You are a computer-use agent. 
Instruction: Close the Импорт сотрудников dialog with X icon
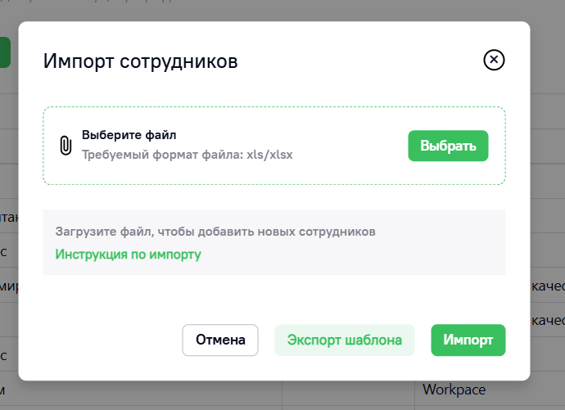[494, 60]
